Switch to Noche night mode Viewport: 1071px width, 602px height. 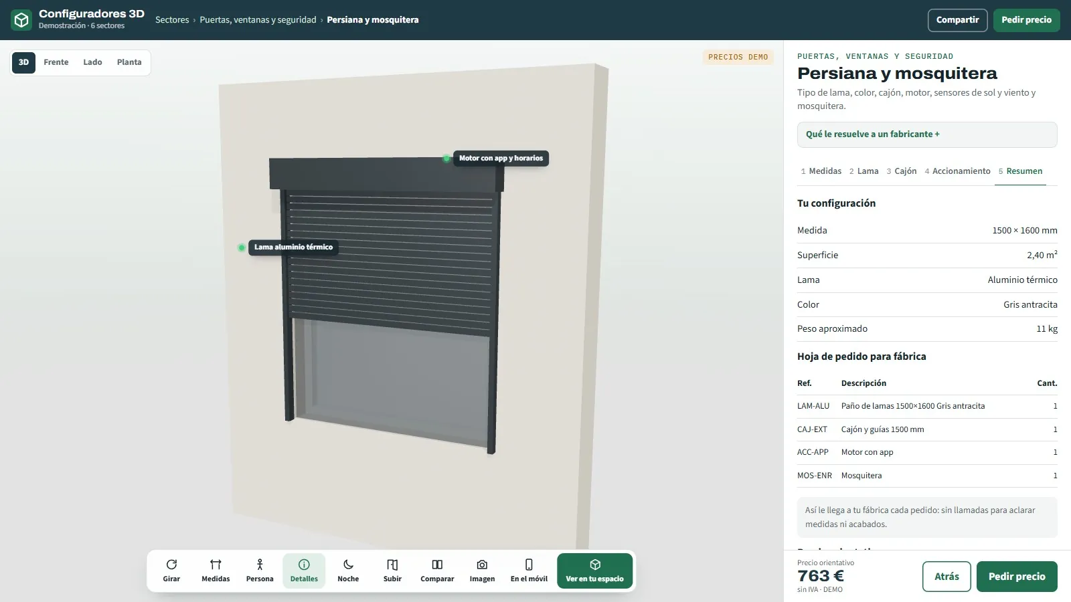(x=348, y=571)
